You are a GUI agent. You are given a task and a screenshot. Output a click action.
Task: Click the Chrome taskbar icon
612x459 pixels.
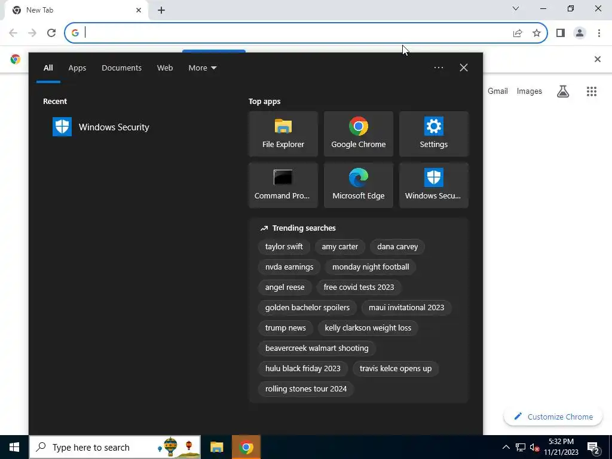(246, 447)
